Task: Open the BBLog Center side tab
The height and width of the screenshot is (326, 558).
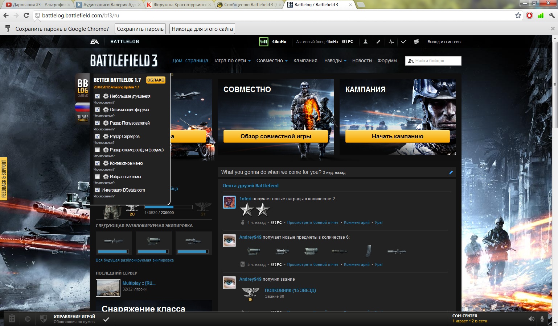Action: [82, 88]
